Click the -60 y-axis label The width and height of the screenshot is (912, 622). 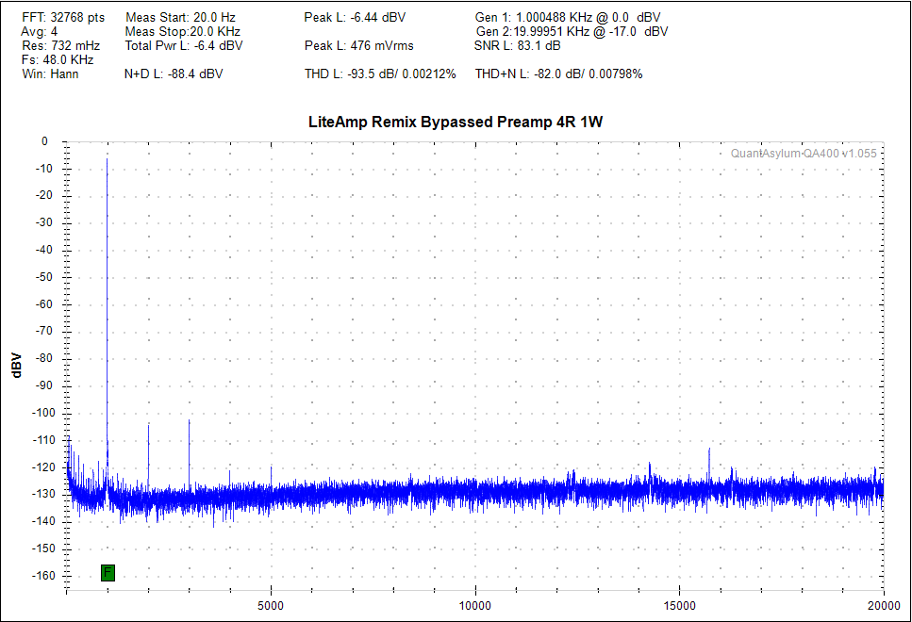[x=44, y=304]
